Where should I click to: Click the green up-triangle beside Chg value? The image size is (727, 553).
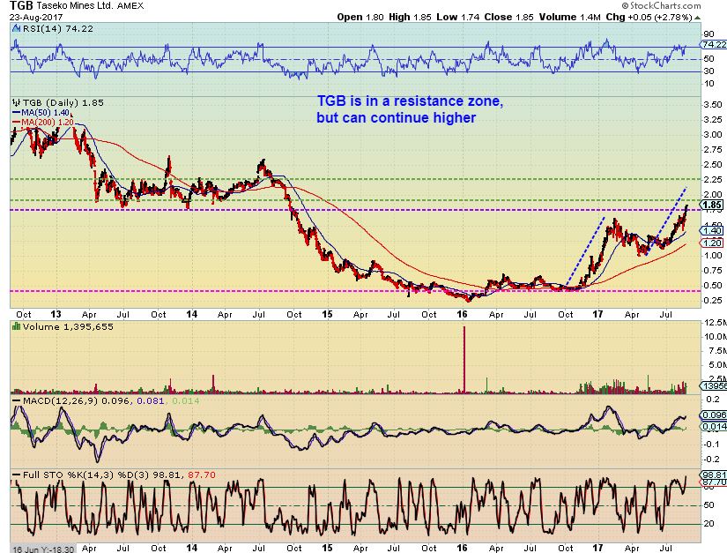coord(697,18)
